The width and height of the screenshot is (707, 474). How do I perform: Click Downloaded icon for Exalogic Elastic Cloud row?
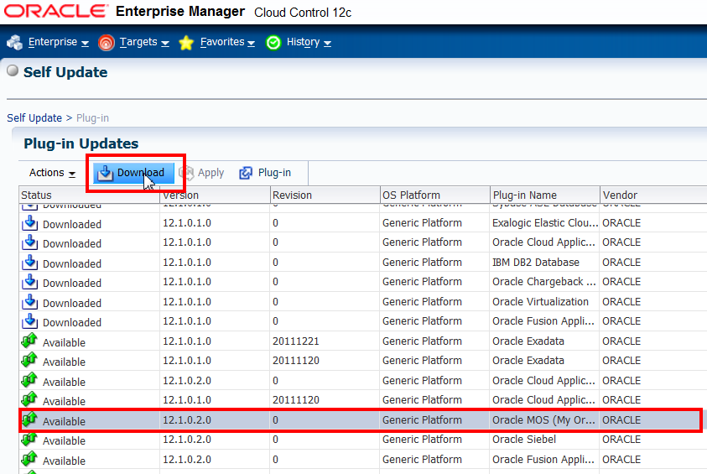(x=29, y=223)
